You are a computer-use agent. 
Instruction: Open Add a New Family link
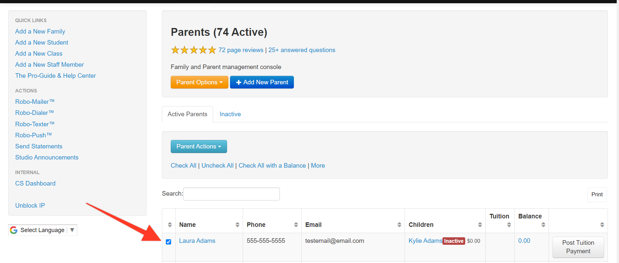click(40, 32)
